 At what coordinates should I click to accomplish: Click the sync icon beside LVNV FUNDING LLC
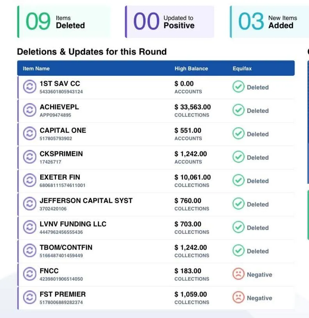coord(29,227)
